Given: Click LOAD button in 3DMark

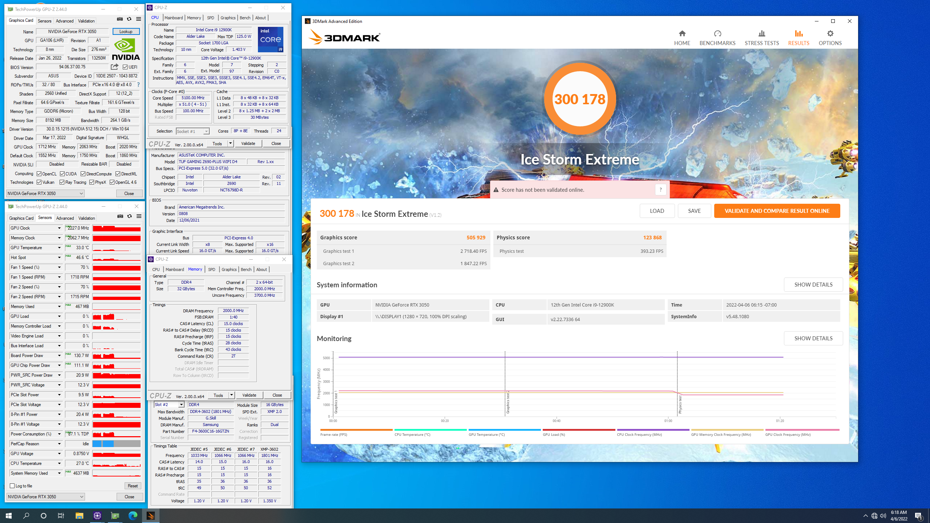Looking at the screenshot, I should click(657, 211).
